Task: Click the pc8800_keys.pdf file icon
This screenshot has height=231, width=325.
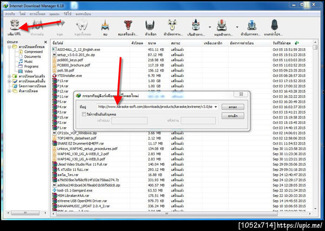Action: pyautogui.click(x=55, y=60)
